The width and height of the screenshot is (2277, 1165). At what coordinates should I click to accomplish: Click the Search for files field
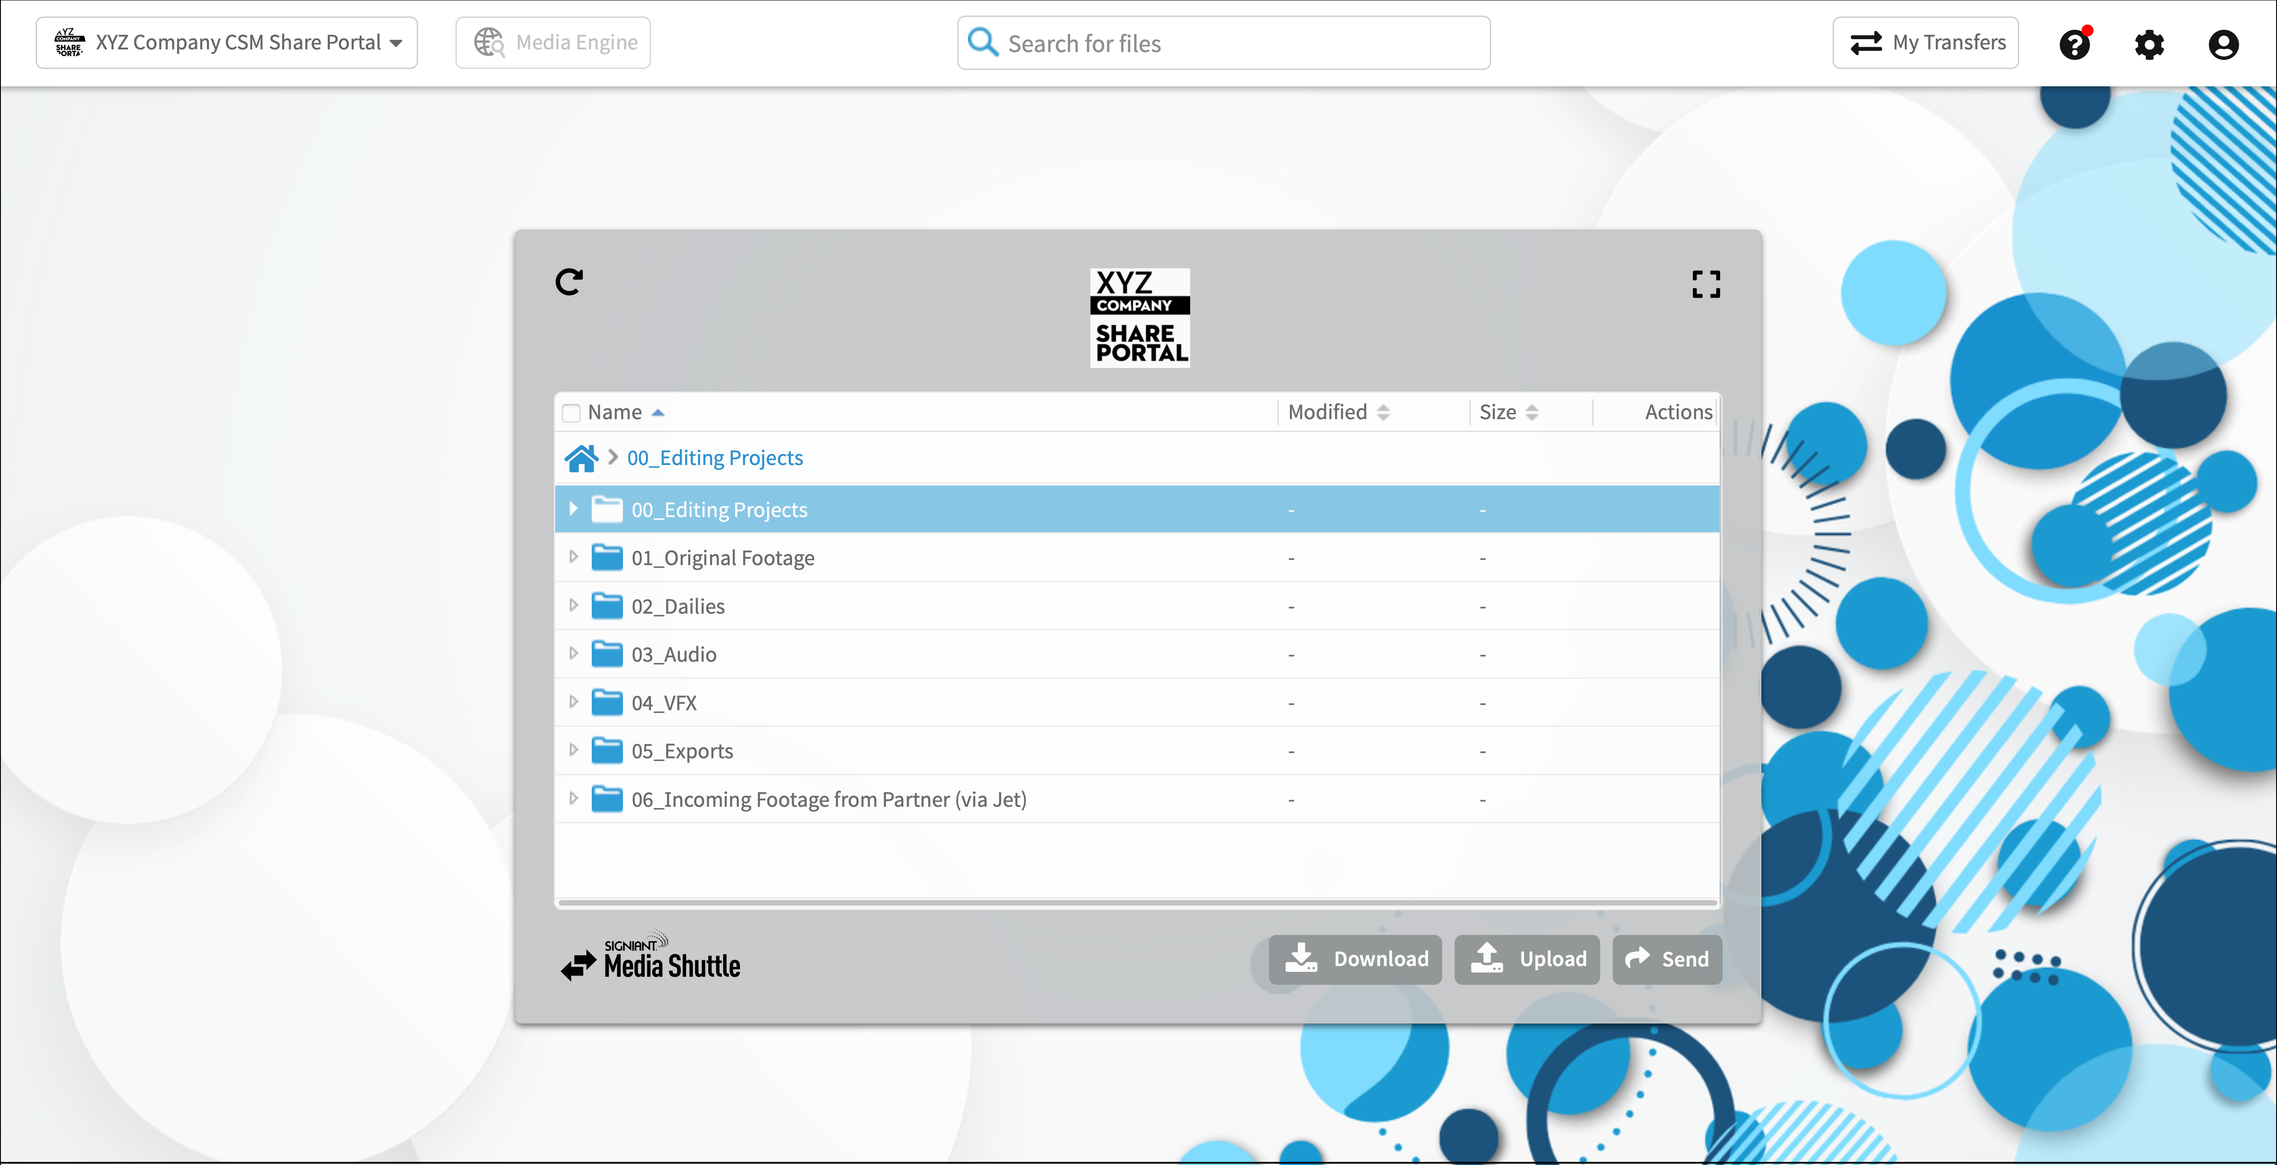click(x=1224, y=42)
